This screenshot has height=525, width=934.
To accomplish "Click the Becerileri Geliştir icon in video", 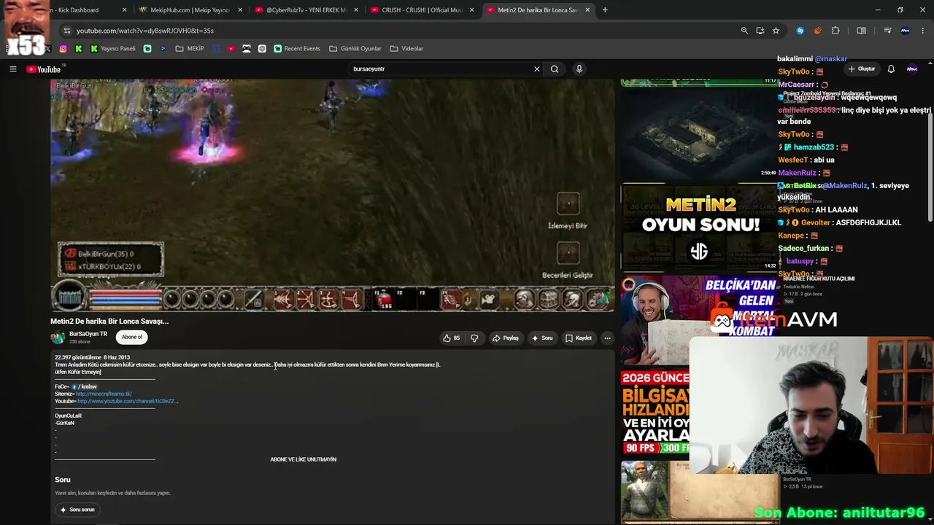I will (568, 253).
